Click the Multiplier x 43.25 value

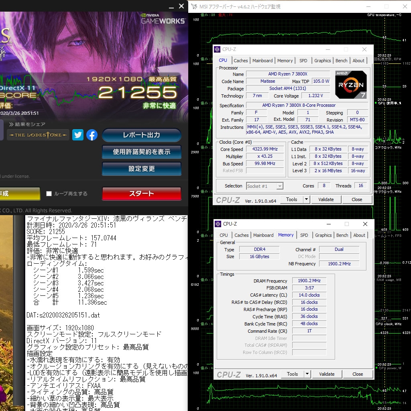[265, 156]
